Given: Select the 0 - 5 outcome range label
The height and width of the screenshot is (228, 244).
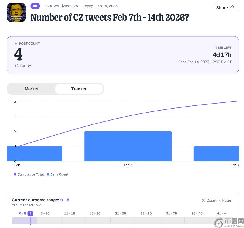Looking at the screenshot, I should point(22,214).
